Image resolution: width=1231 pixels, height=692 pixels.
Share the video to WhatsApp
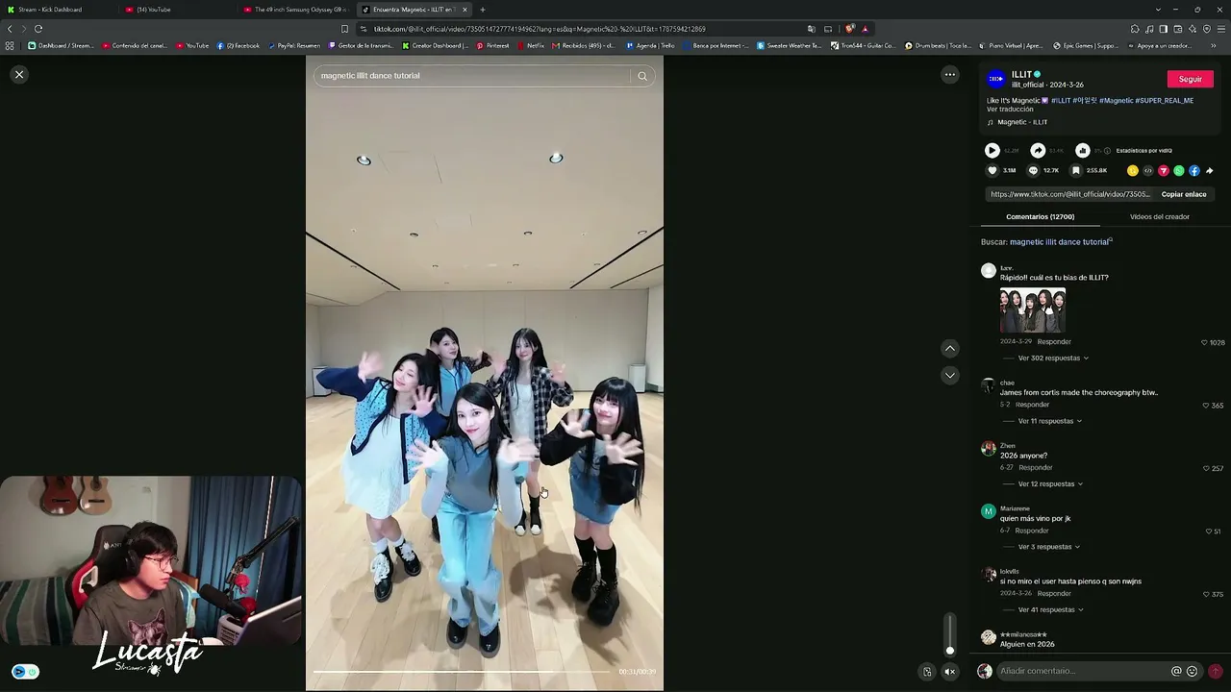pyautogui.click(x=1179, y=170)
